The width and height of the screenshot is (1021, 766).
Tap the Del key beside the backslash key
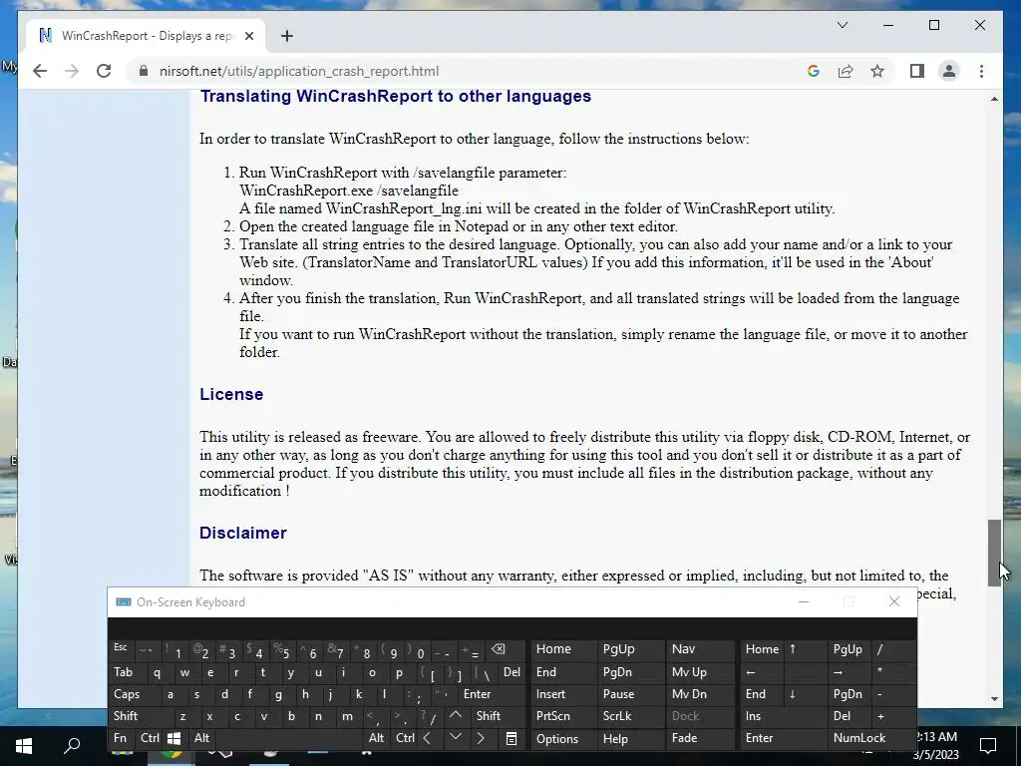coord(512,672)
